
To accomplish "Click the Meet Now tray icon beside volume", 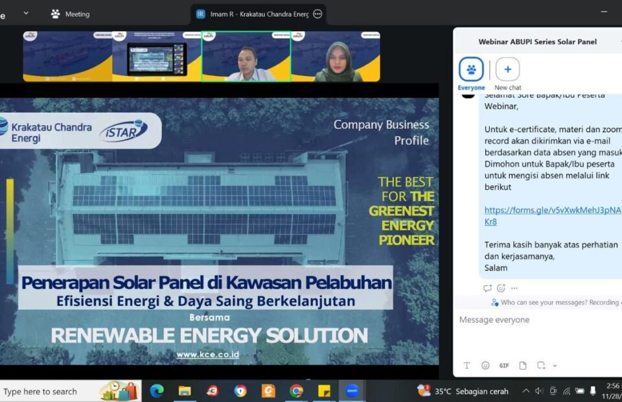I will click(x=553, y=391).
